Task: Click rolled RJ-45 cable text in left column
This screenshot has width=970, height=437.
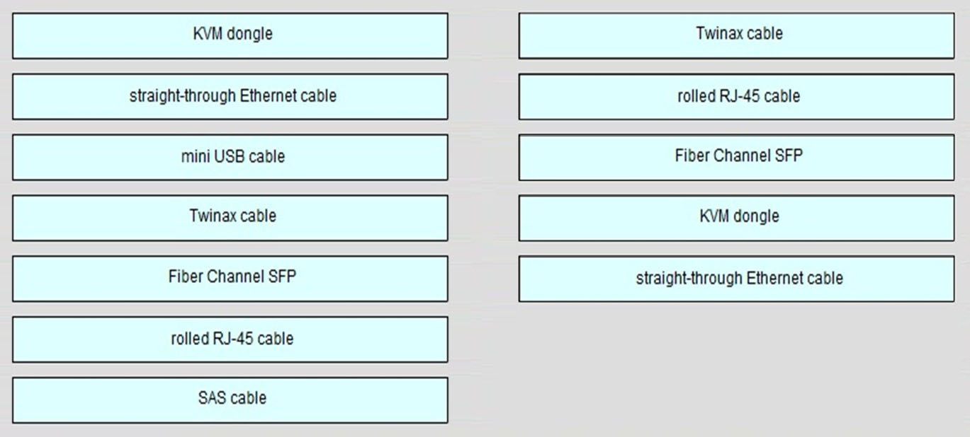Action: tap(232, 339)
